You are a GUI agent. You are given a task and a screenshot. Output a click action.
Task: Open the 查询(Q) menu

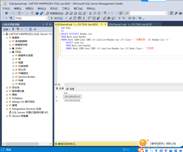point(42,8)
